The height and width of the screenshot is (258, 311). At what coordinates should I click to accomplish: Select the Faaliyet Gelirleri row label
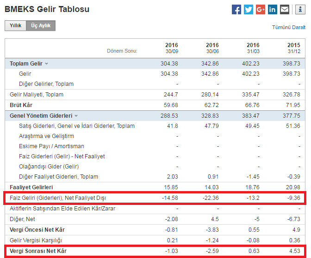coord(31,187)
